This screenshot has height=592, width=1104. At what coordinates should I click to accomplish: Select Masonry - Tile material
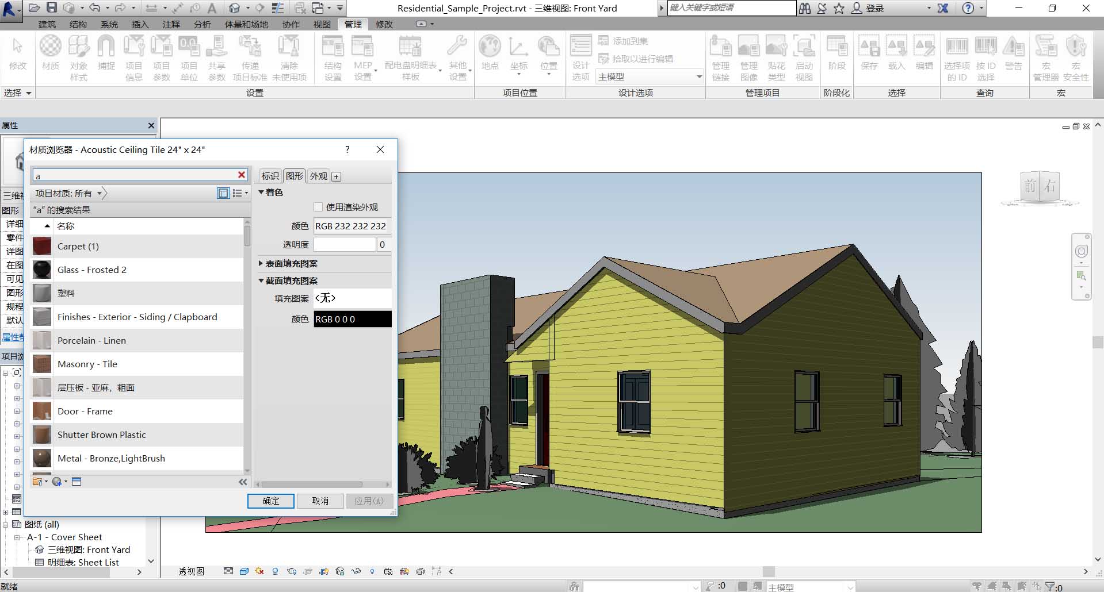87,364
